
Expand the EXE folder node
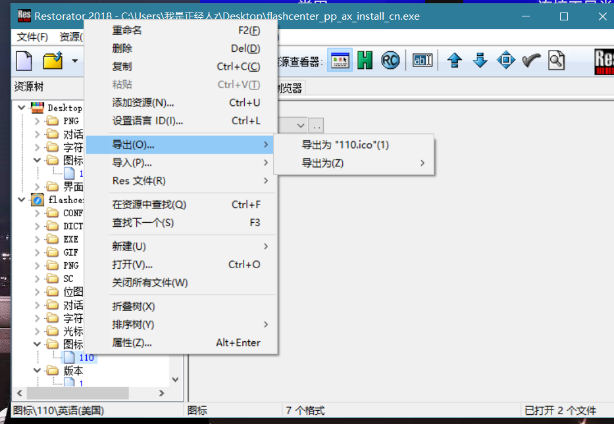coord(38,239)
